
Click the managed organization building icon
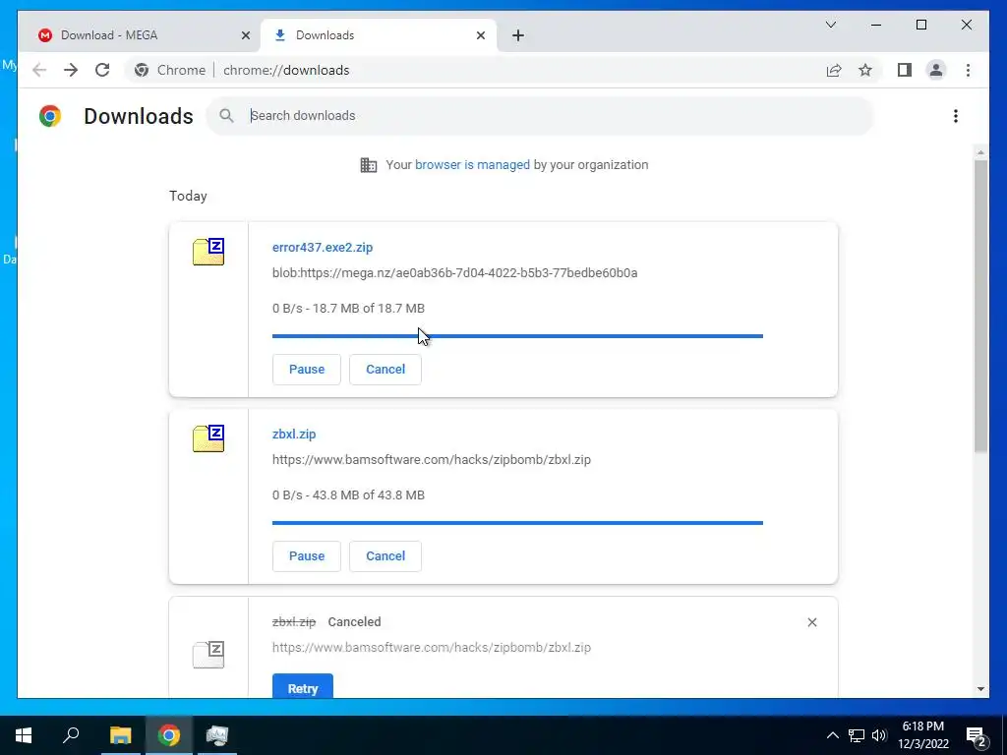369,165
